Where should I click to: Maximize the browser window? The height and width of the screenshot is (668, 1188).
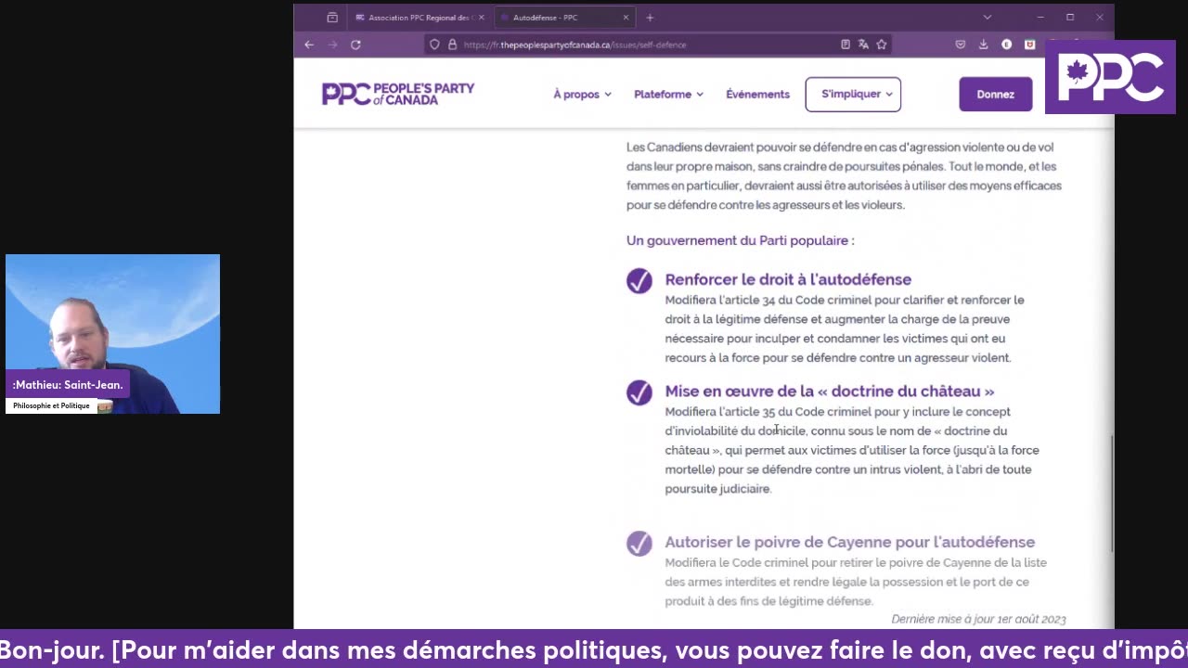[1070, 18]
